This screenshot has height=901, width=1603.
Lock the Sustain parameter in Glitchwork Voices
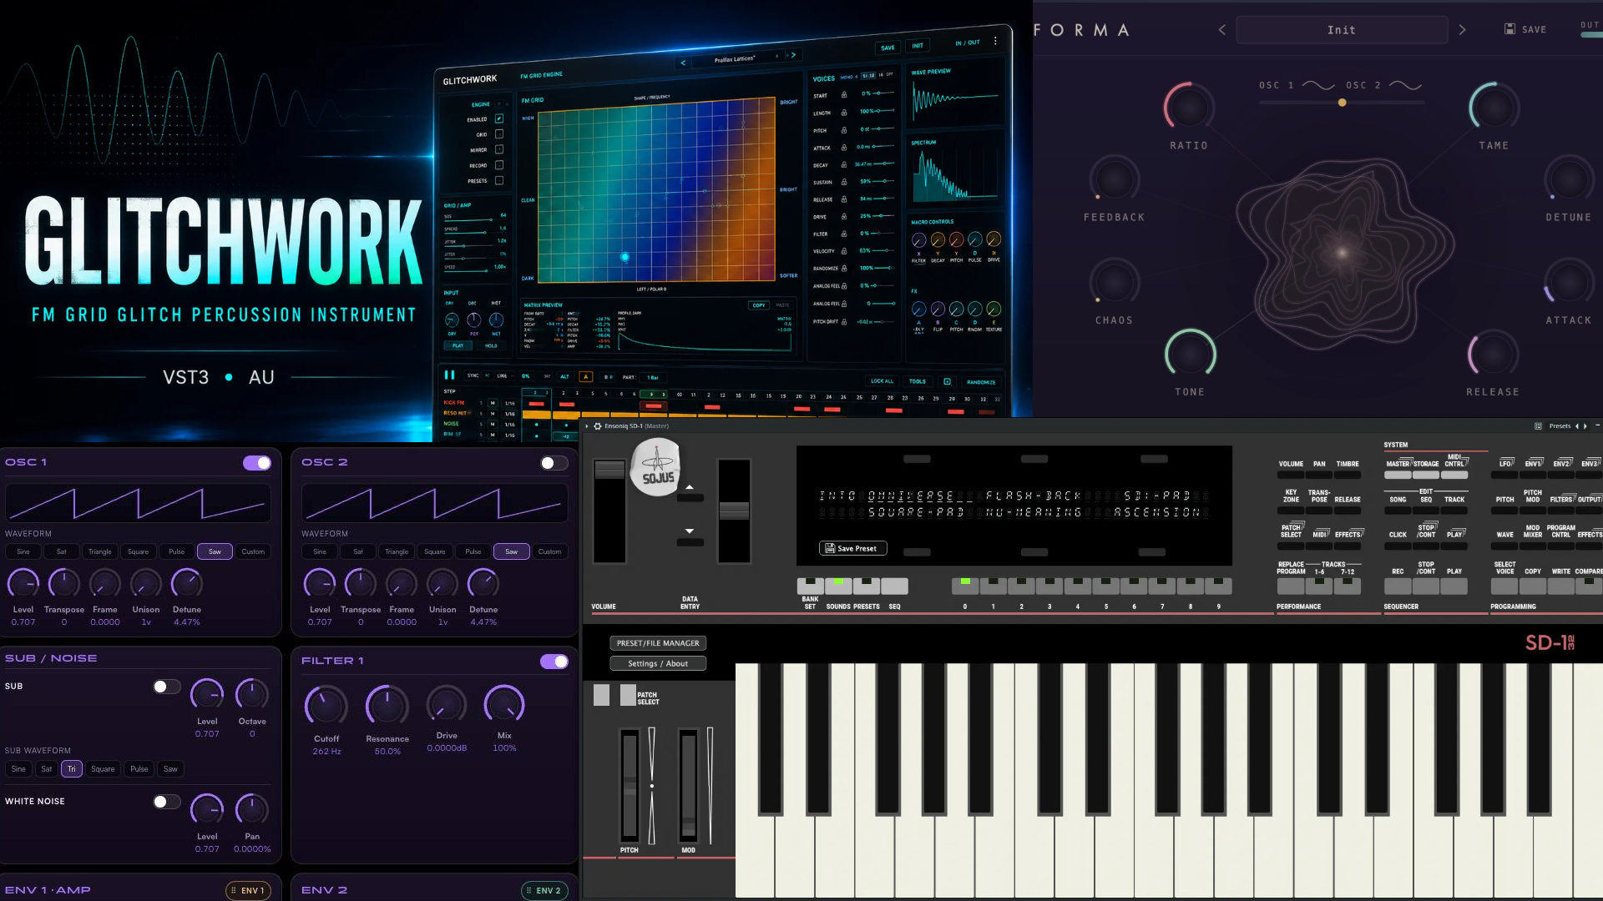point(844,182)
